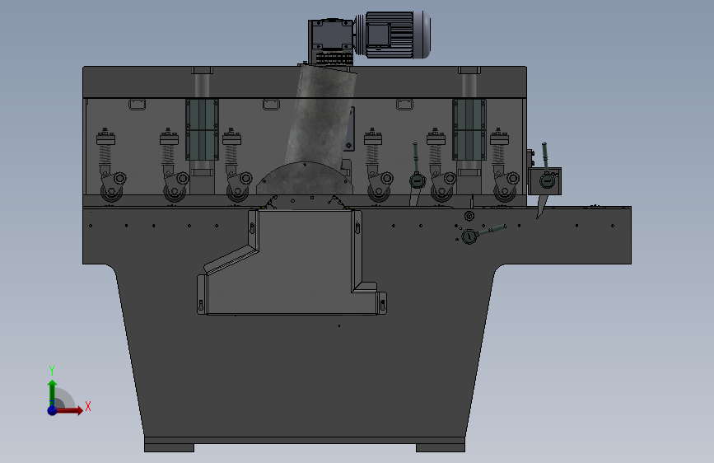Click the green Y axis arrow of the triad

click(x=52, y=392)
